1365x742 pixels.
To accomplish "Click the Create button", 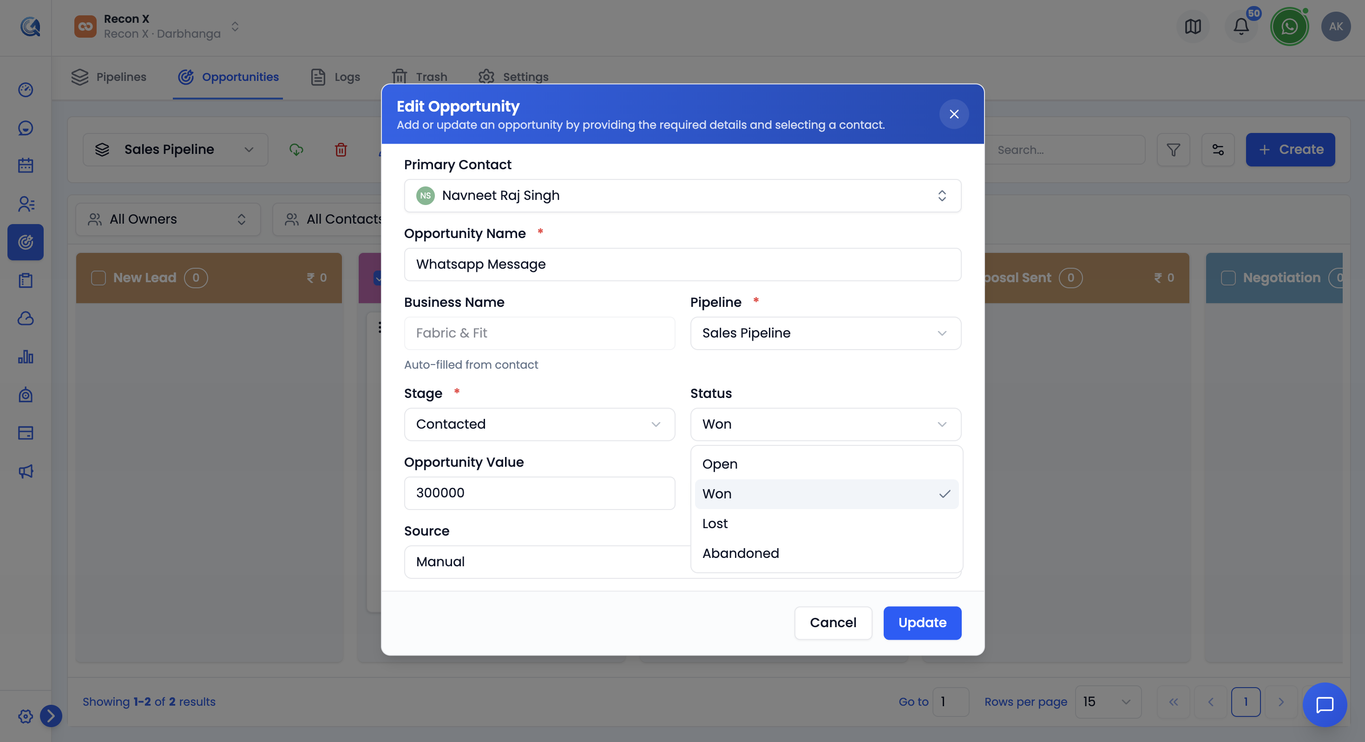I will (1290, 150).
